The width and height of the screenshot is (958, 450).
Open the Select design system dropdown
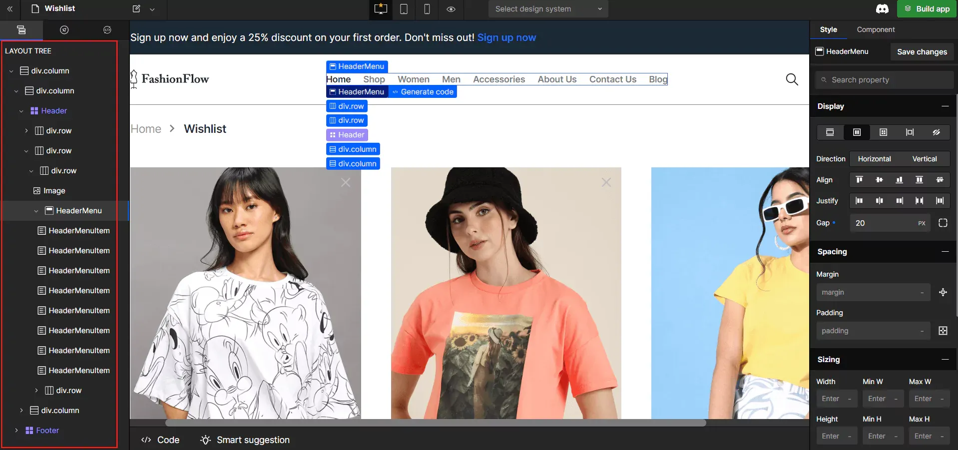pyautogui.click(x=548, y=9)
